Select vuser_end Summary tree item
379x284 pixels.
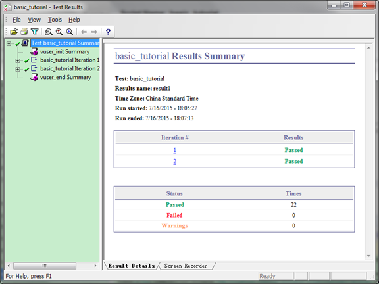66,77
